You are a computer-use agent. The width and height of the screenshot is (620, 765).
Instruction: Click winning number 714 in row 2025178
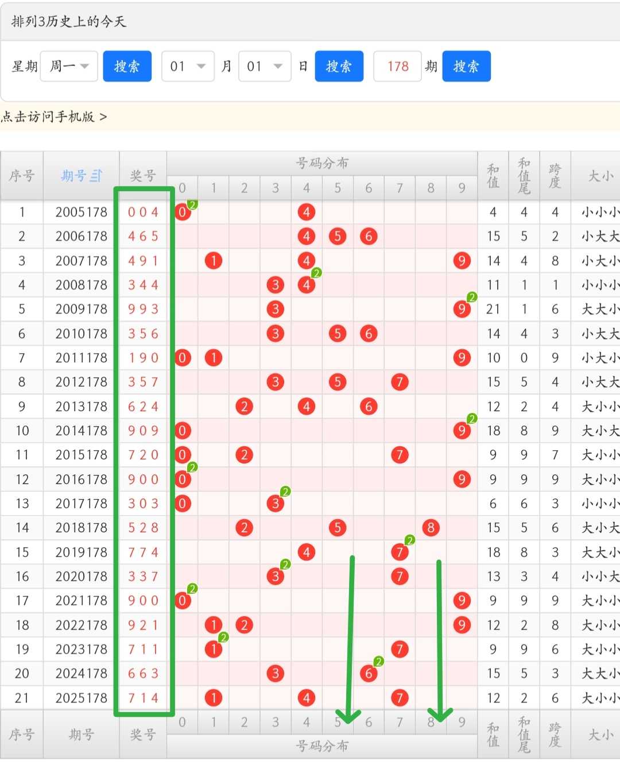pos(143,698)
